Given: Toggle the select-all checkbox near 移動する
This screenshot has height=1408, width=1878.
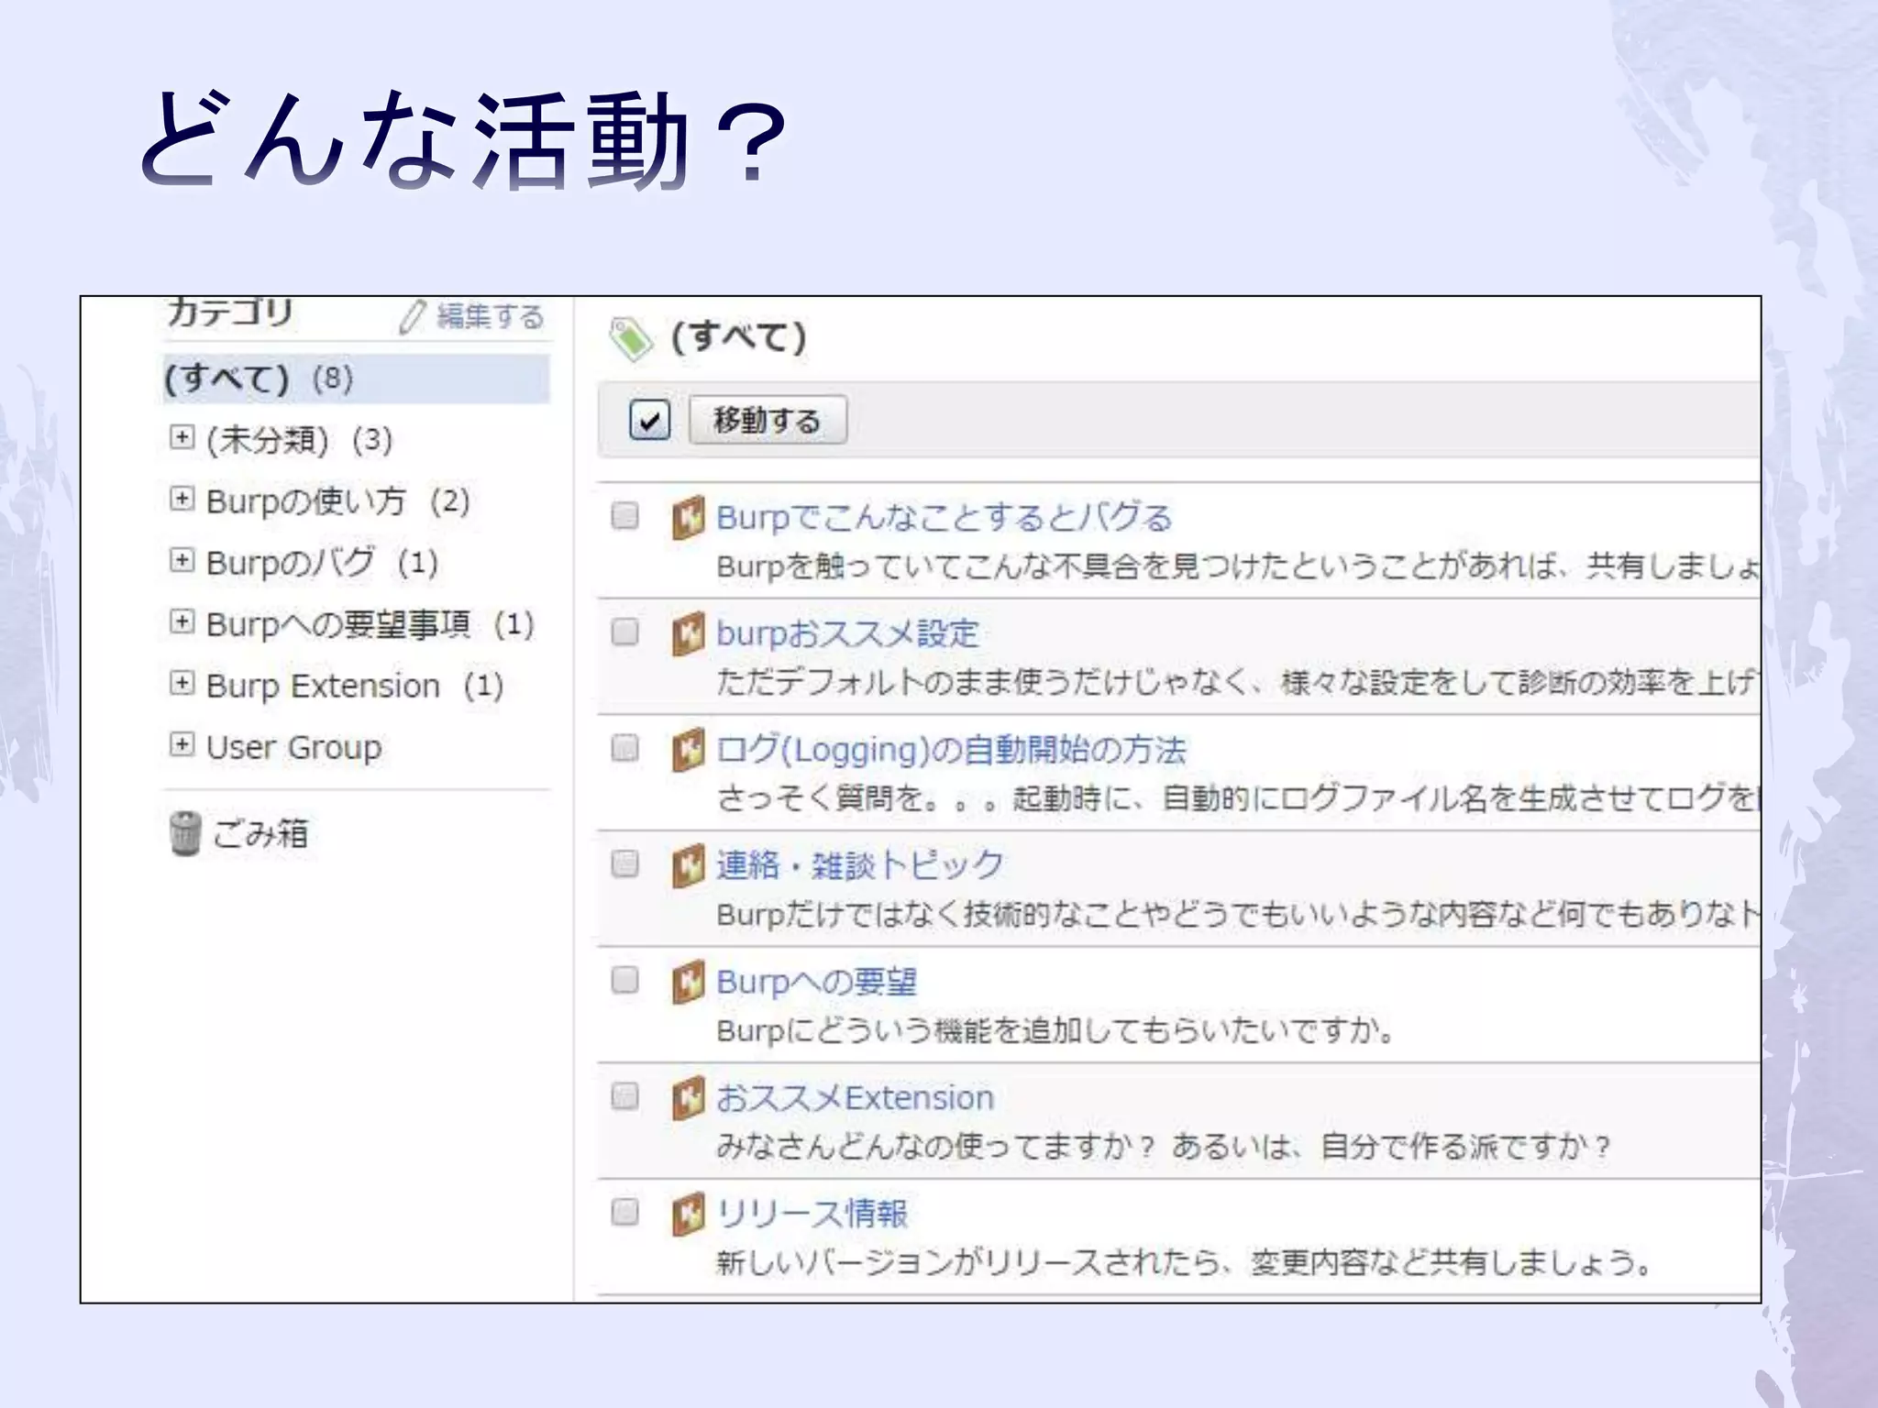Looking at the screenshot, I should pos(649,421).
